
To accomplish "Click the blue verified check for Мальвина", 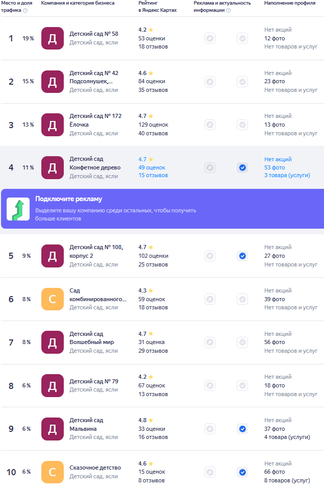I will [x=242, y=429].
